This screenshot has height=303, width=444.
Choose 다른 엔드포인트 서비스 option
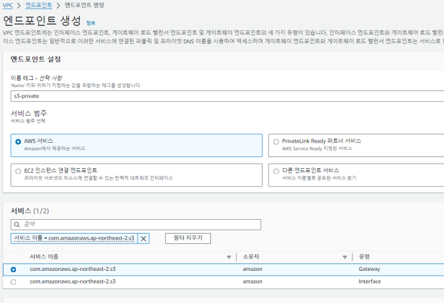(276, 171)
